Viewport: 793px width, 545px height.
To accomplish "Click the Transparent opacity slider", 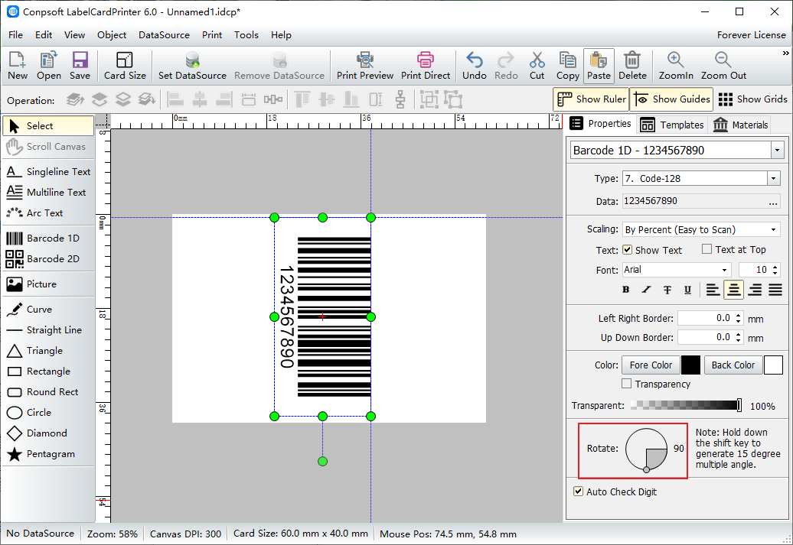I will point(687,405).
